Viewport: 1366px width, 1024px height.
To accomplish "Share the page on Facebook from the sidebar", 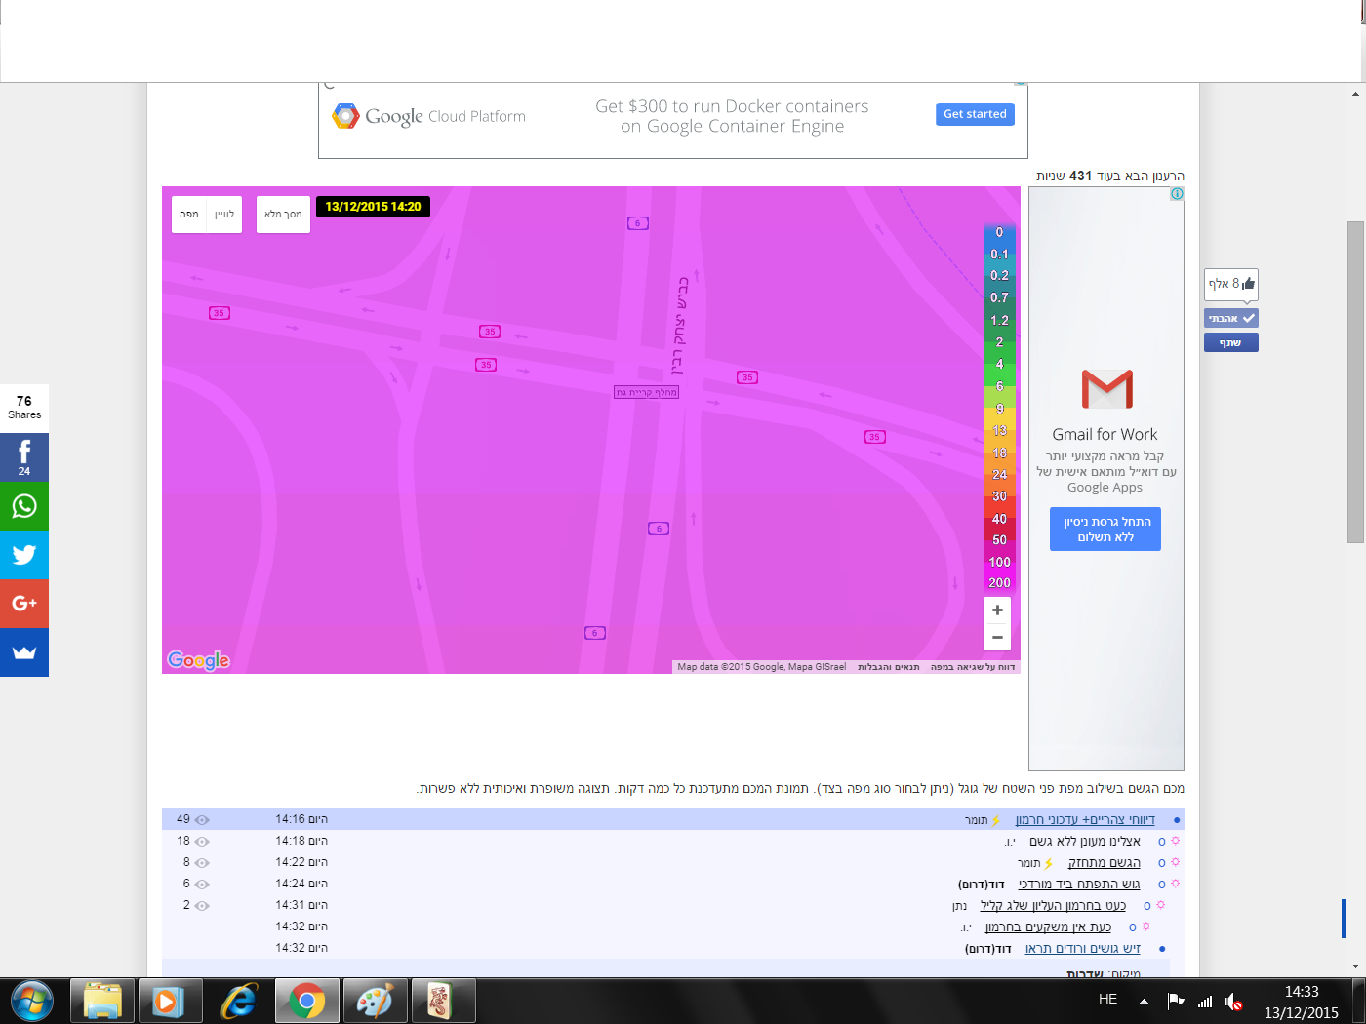I will (24, 456).
